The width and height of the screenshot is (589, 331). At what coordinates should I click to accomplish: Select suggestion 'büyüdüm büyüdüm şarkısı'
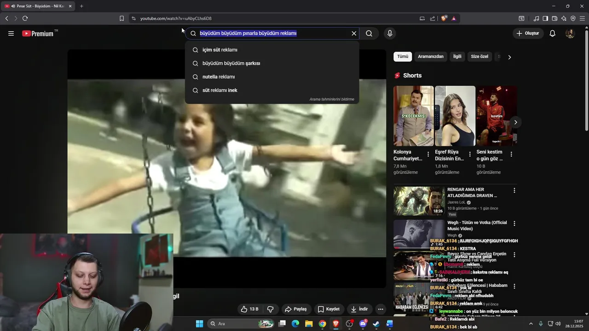[272, 63]
